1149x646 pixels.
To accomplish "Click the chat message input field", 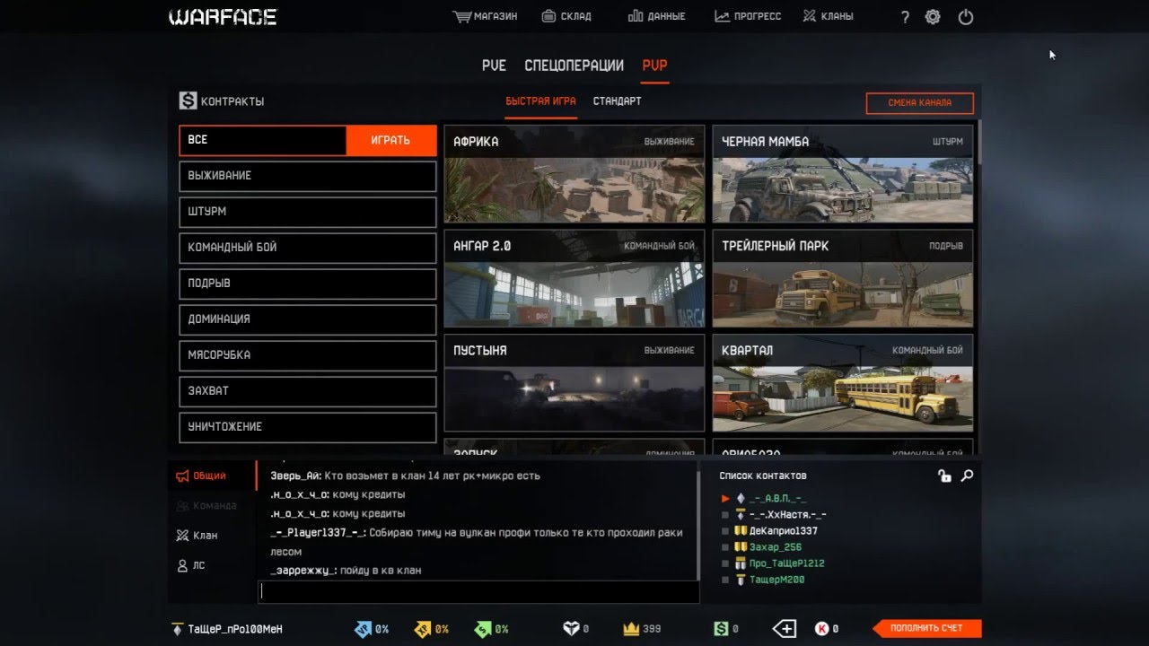I will pyautogui.click(x=478, y=591).
